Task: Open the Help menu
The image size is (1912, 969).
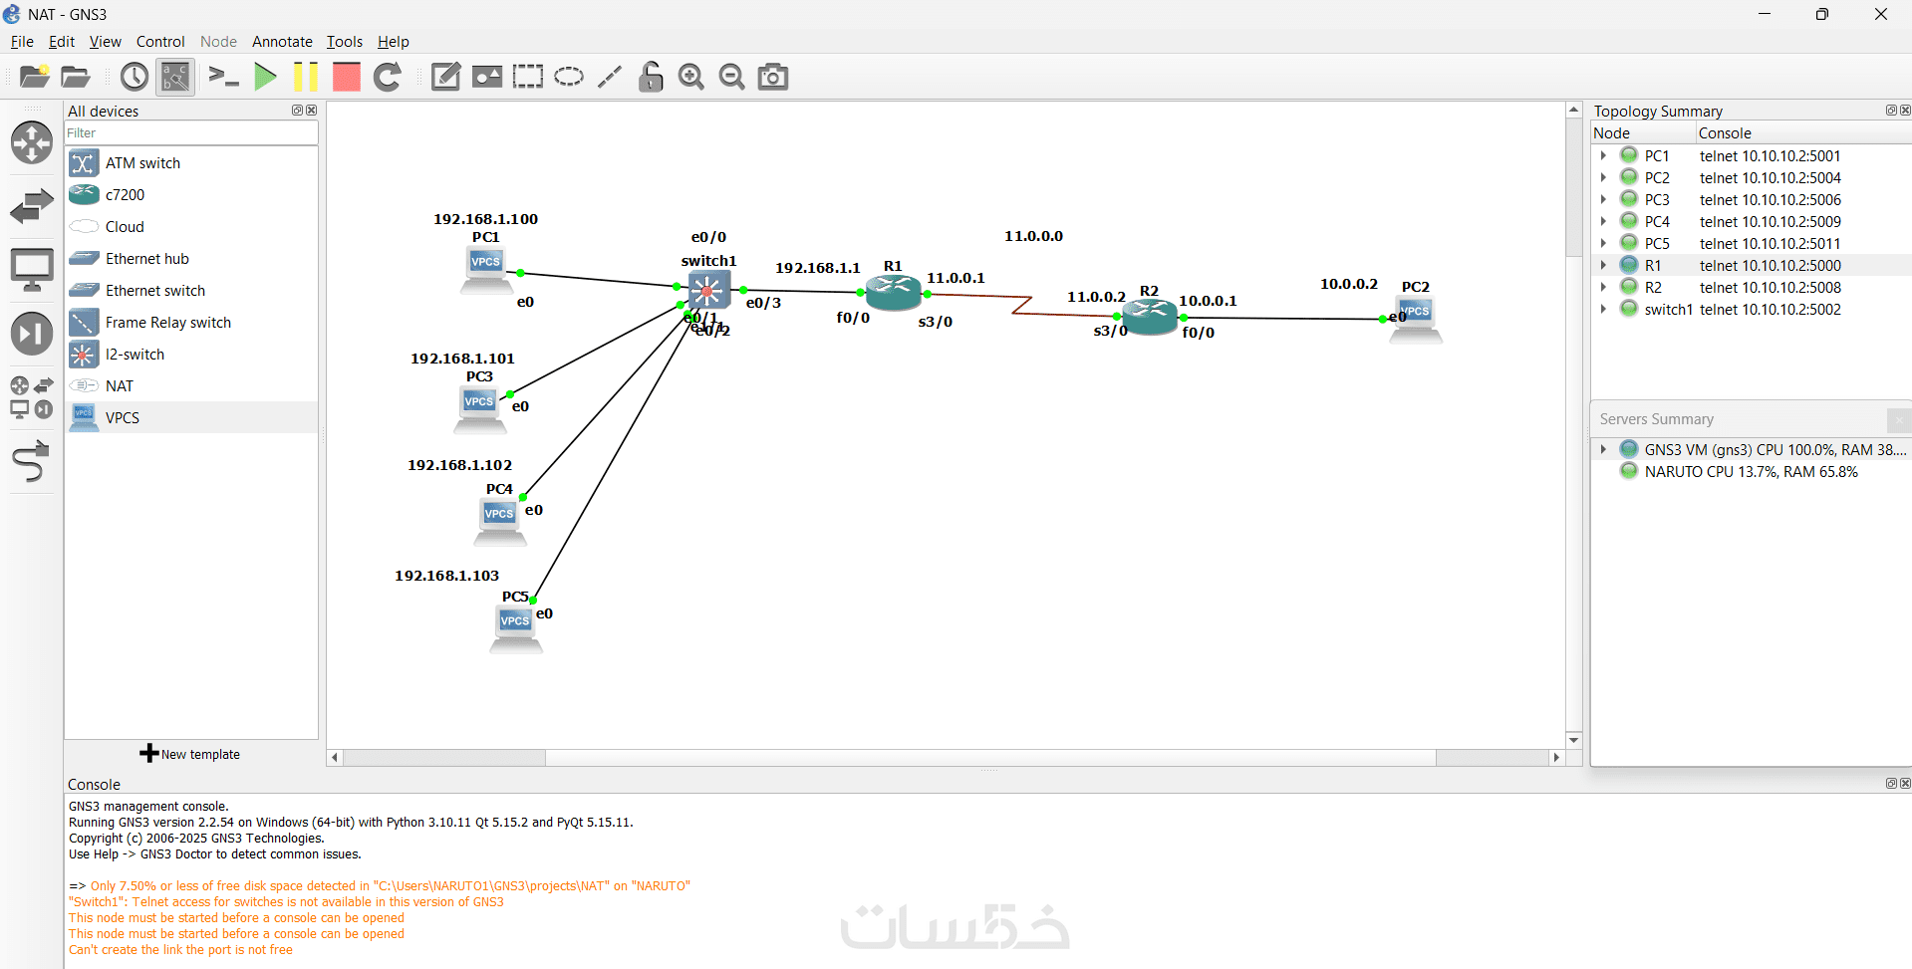Action: point(393,42)
